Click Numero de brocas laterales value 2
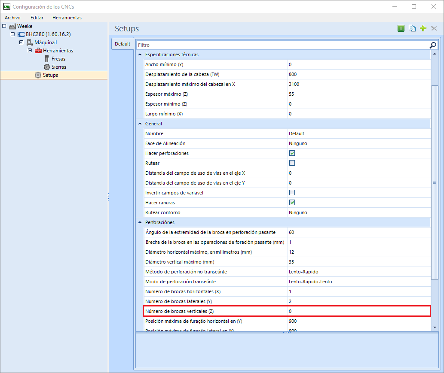This screenshot has width=444, height=373. tap(359, 301)
